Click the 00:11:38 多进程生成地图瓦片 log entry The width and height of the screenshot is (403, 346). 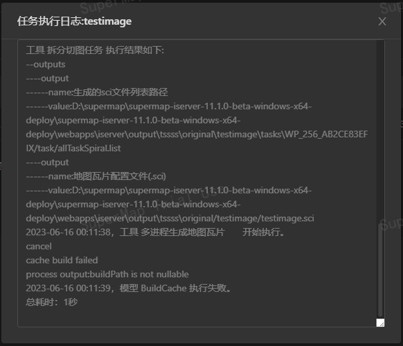[155, 232]
